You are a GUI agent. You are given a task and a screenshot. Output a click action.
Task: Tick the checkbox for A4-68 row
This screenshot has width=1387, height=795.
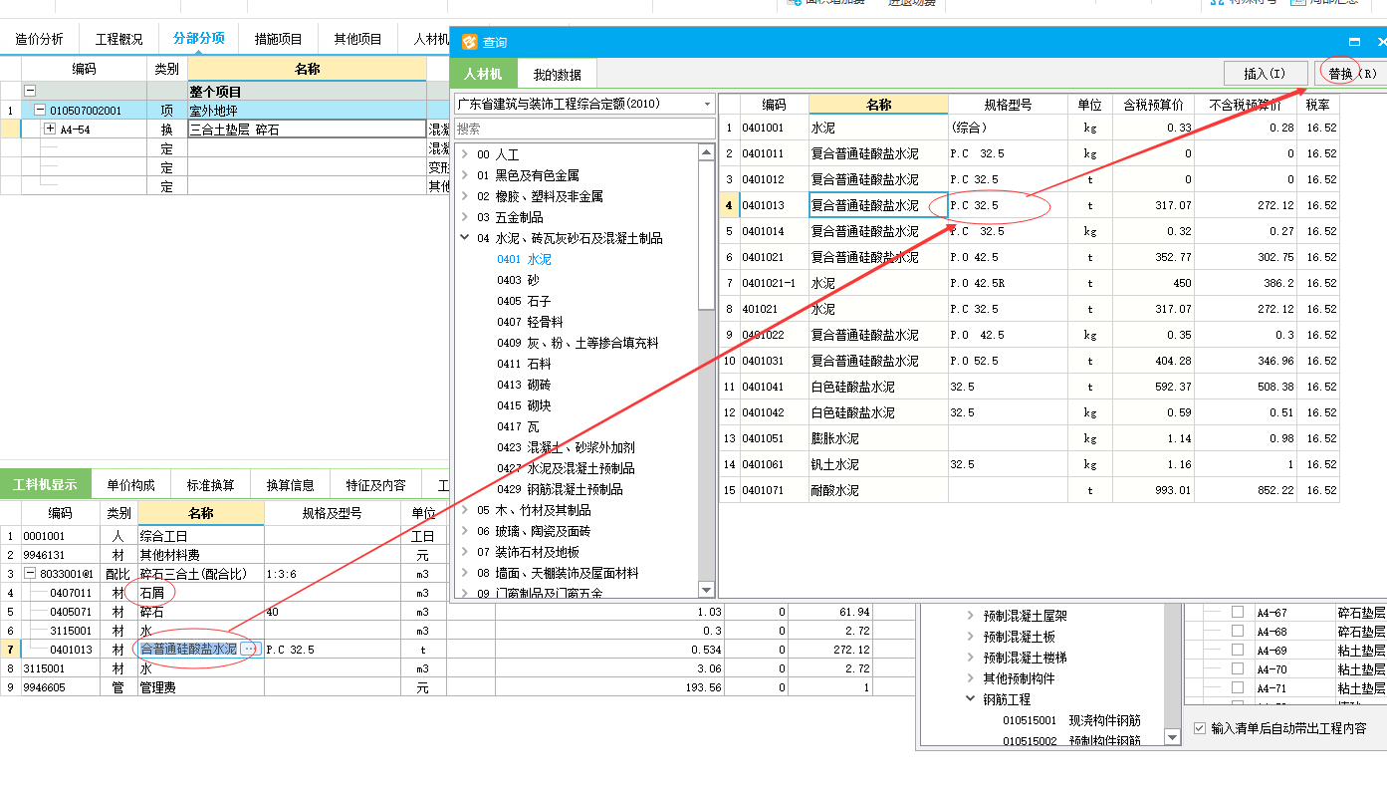(1238, 631)
